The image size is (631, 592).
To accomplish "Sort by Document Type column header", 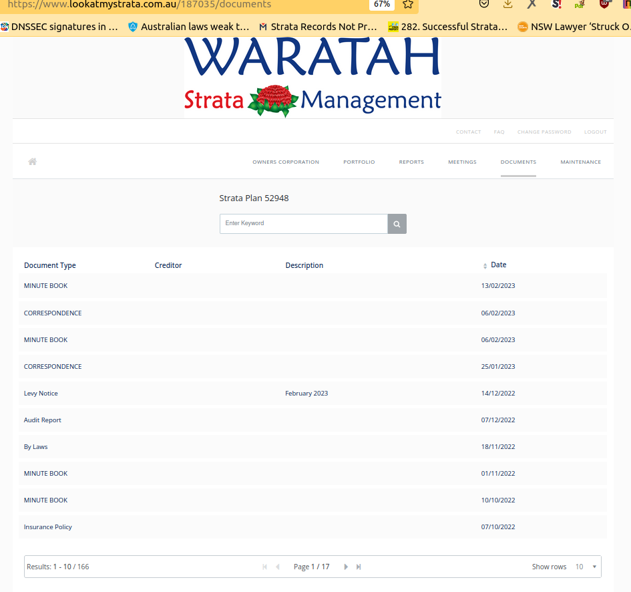I will coord(50,265).
